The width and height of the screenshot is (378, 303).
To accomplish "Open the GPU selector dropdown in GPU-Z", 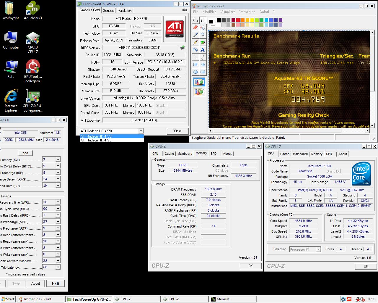I will coord(141,131).
